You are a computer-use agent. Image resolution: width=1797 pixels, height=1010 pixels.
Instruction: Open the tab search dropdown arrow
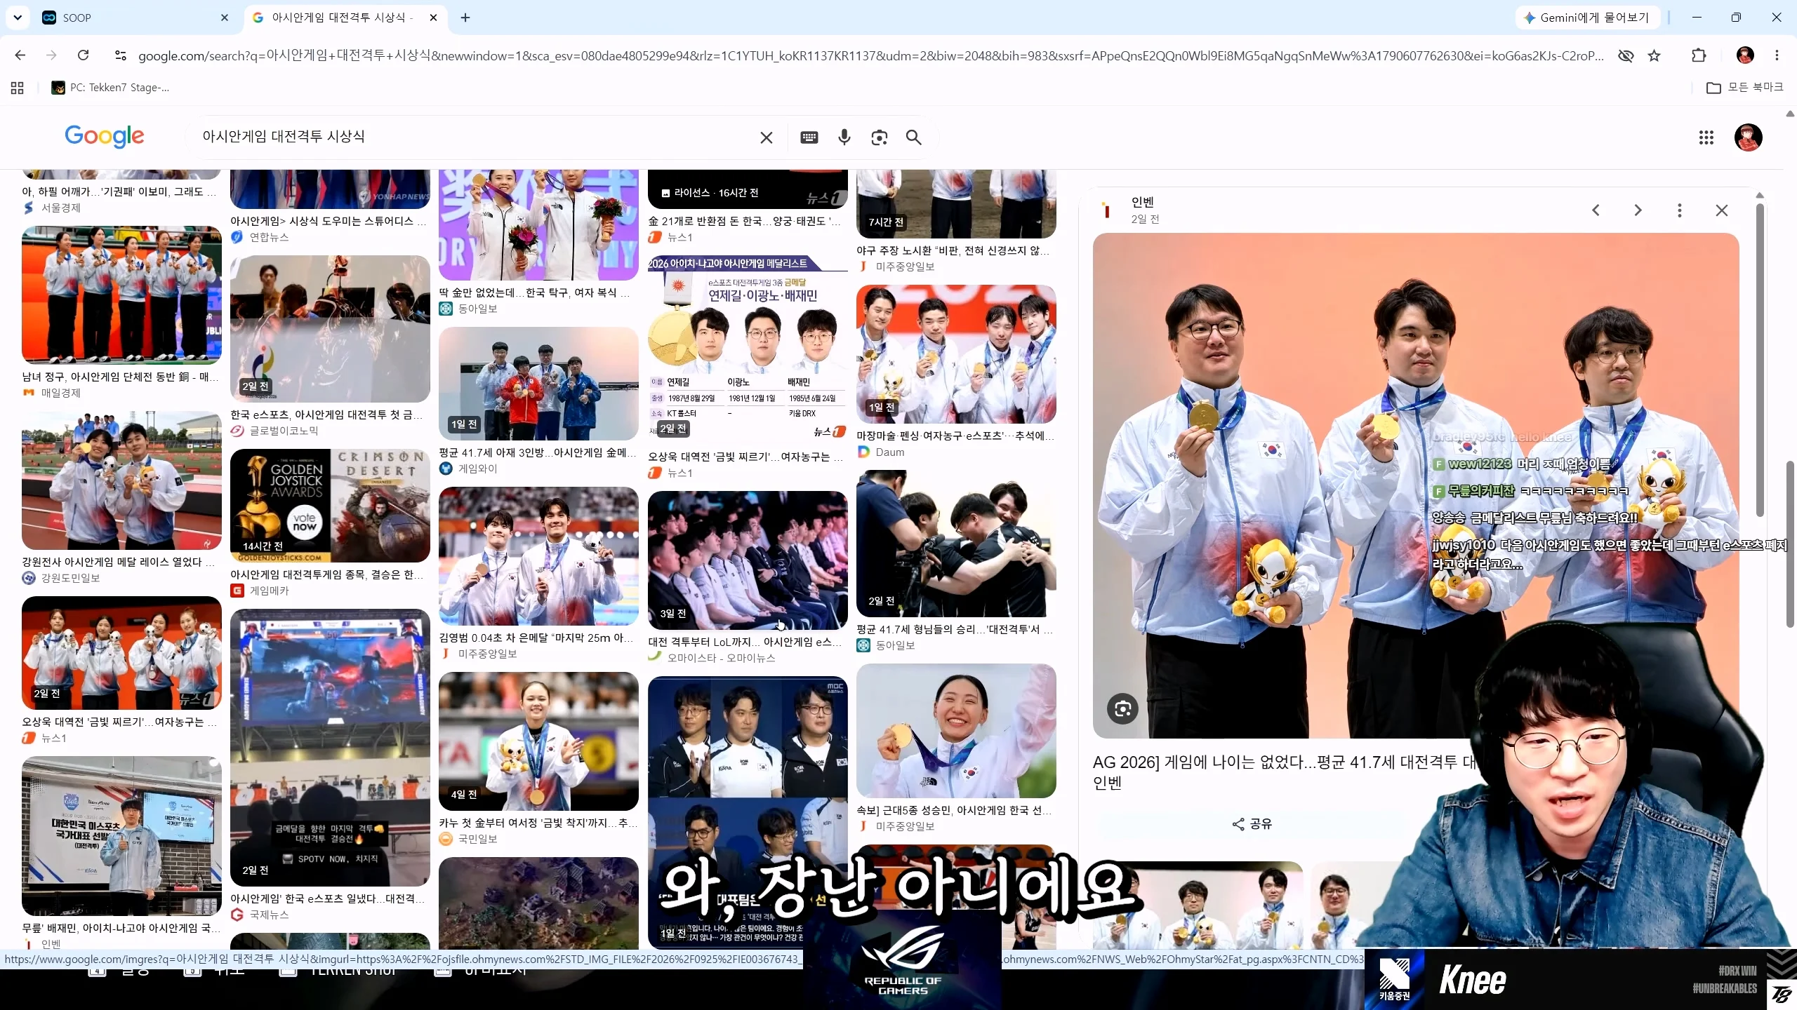coord(18,18)
